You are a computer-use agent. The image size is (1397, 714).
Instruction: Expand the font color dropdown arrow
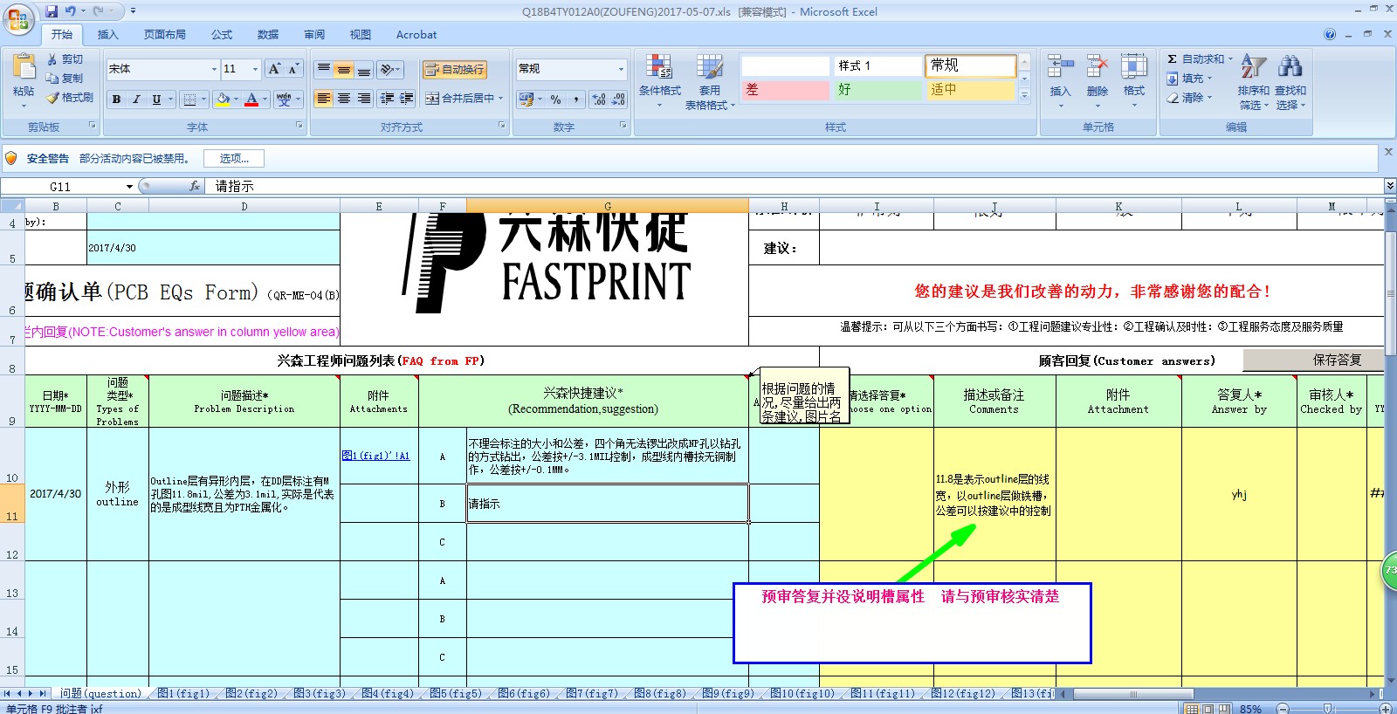pyautogui.click(x=265, y=100)
